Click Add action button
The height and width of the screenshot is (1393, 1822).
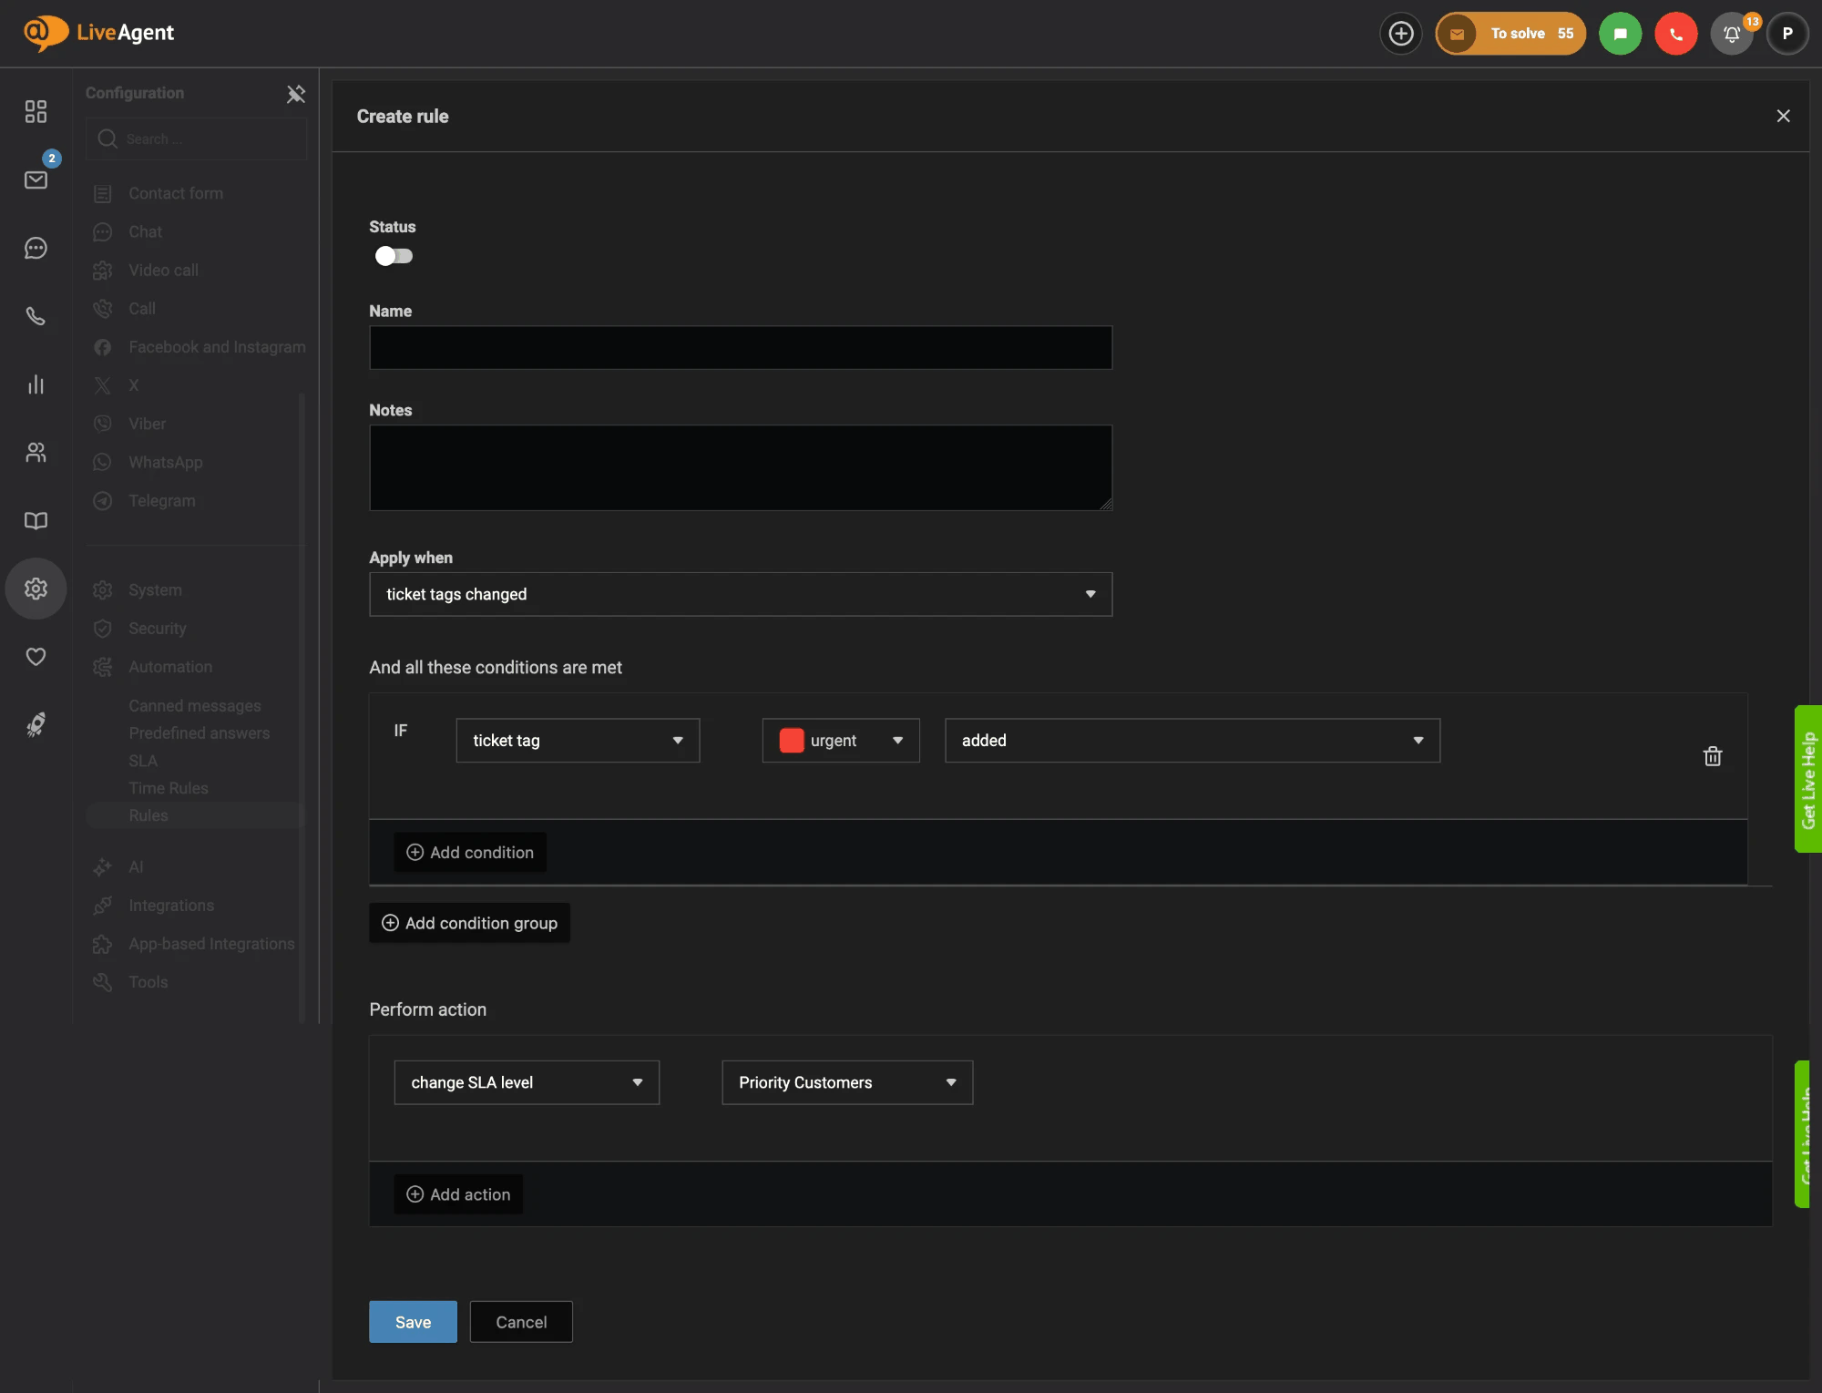[x=458, y=1194]
